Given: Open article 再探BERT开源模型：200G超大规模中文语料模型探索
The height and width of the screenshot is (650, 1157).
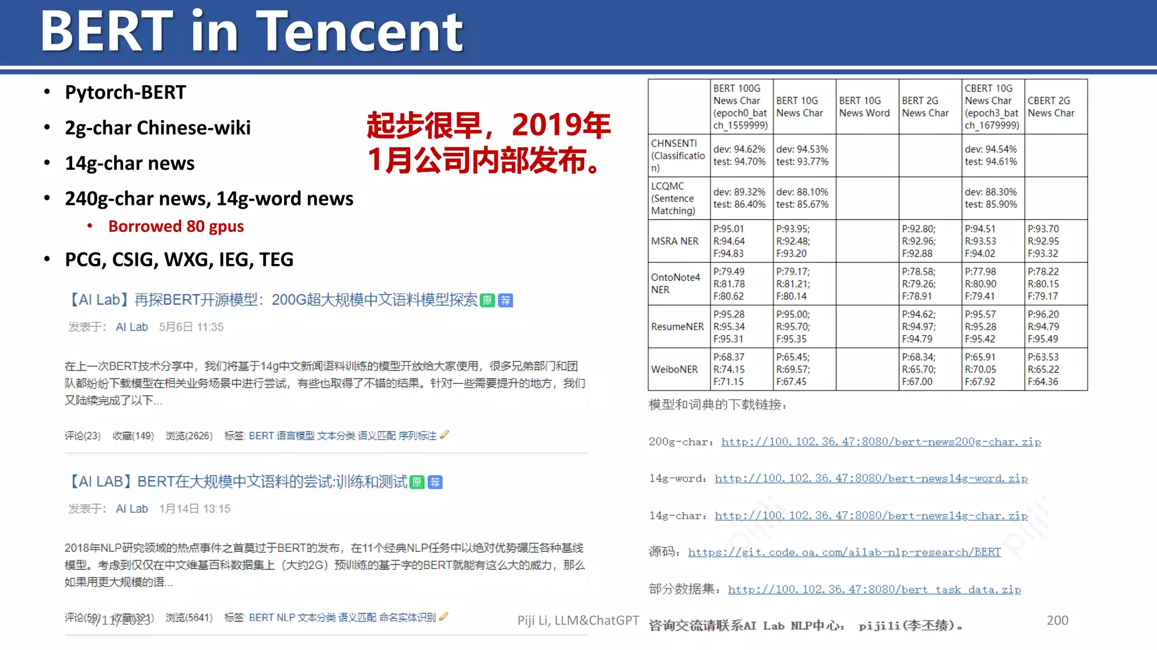Looking at the screenshot, I should [x=272, y=300].
